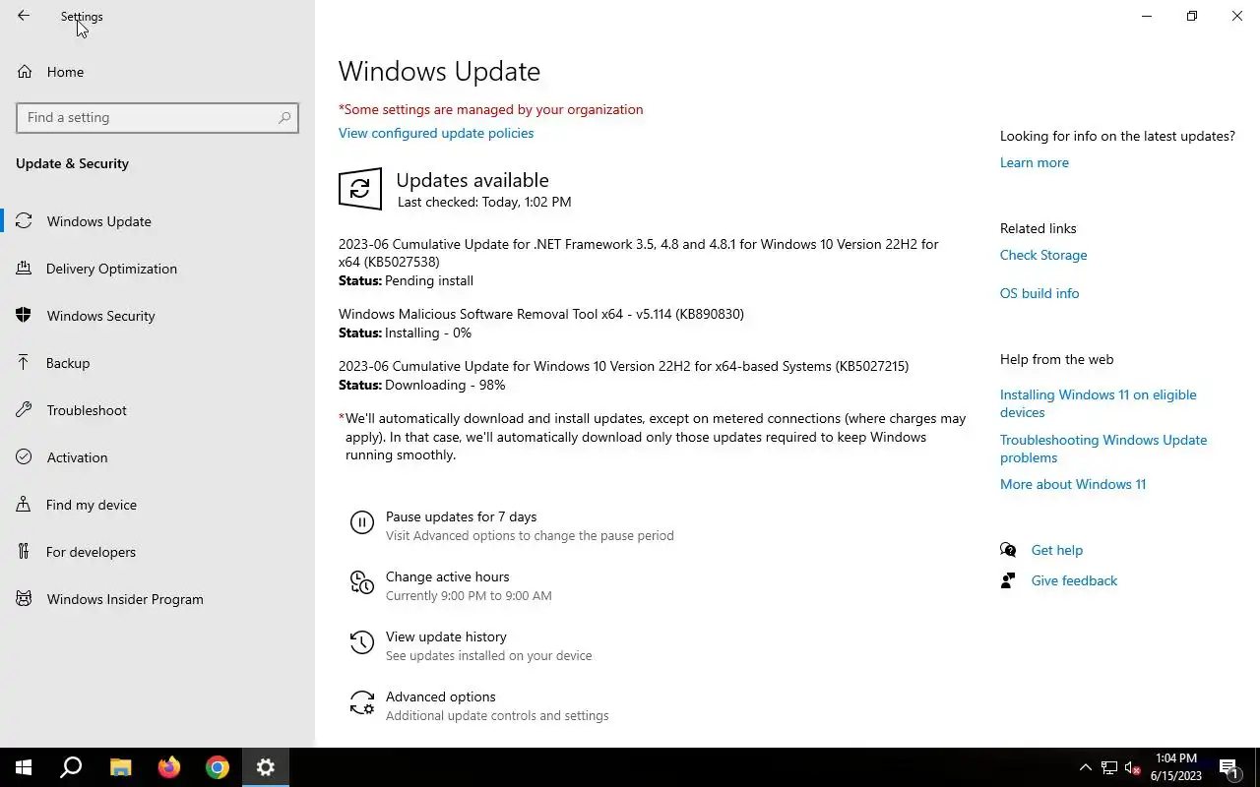
Task: Launch File Explorer from taskbar
Action: tap(120, 767)
